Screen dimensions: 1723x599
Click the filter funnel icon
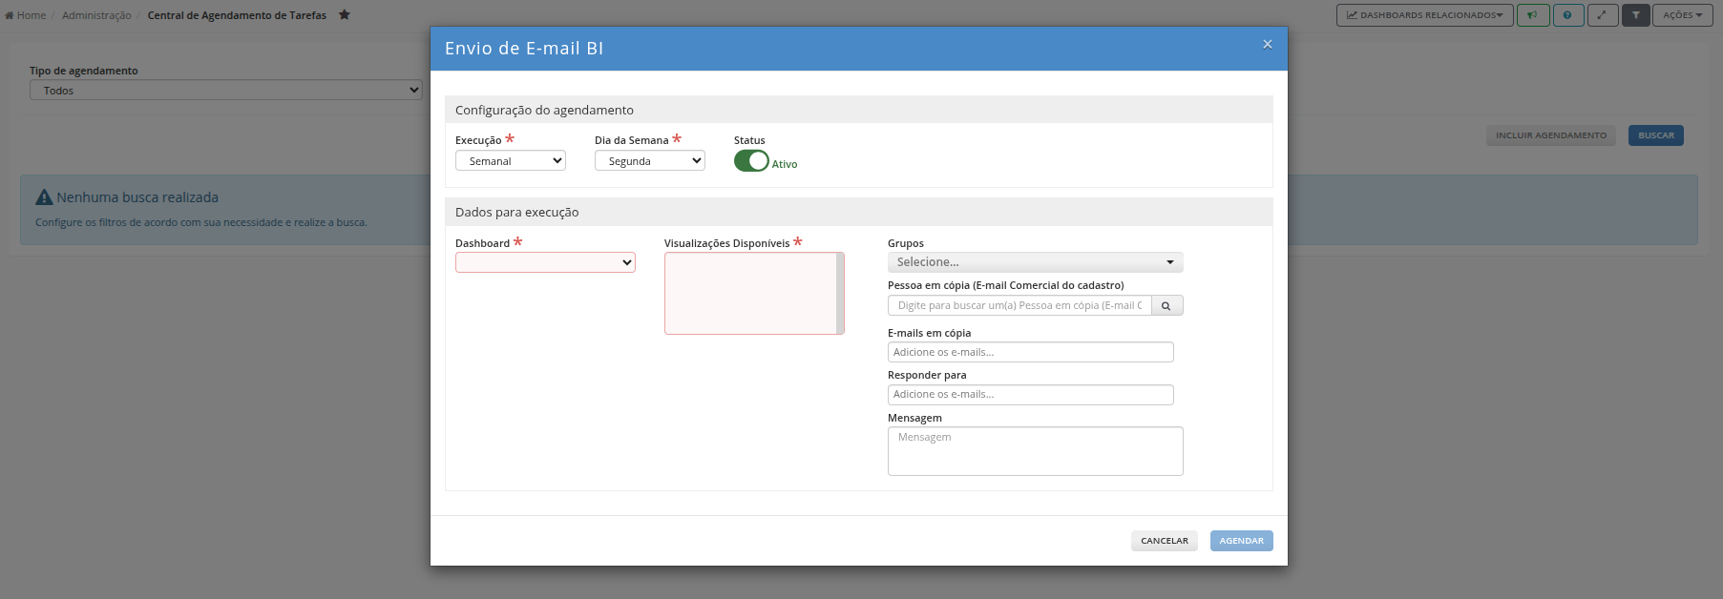click(x=1635, y=15)
